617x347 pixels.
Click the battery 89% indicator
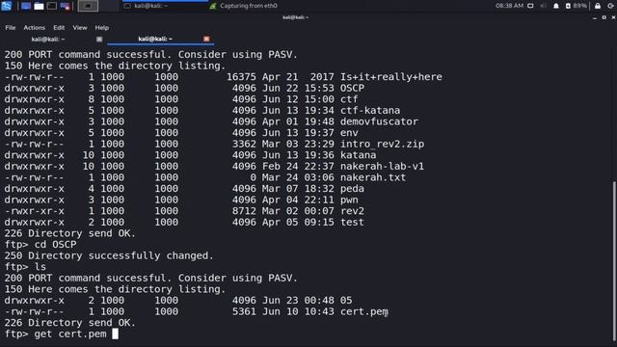coord(577,6)
